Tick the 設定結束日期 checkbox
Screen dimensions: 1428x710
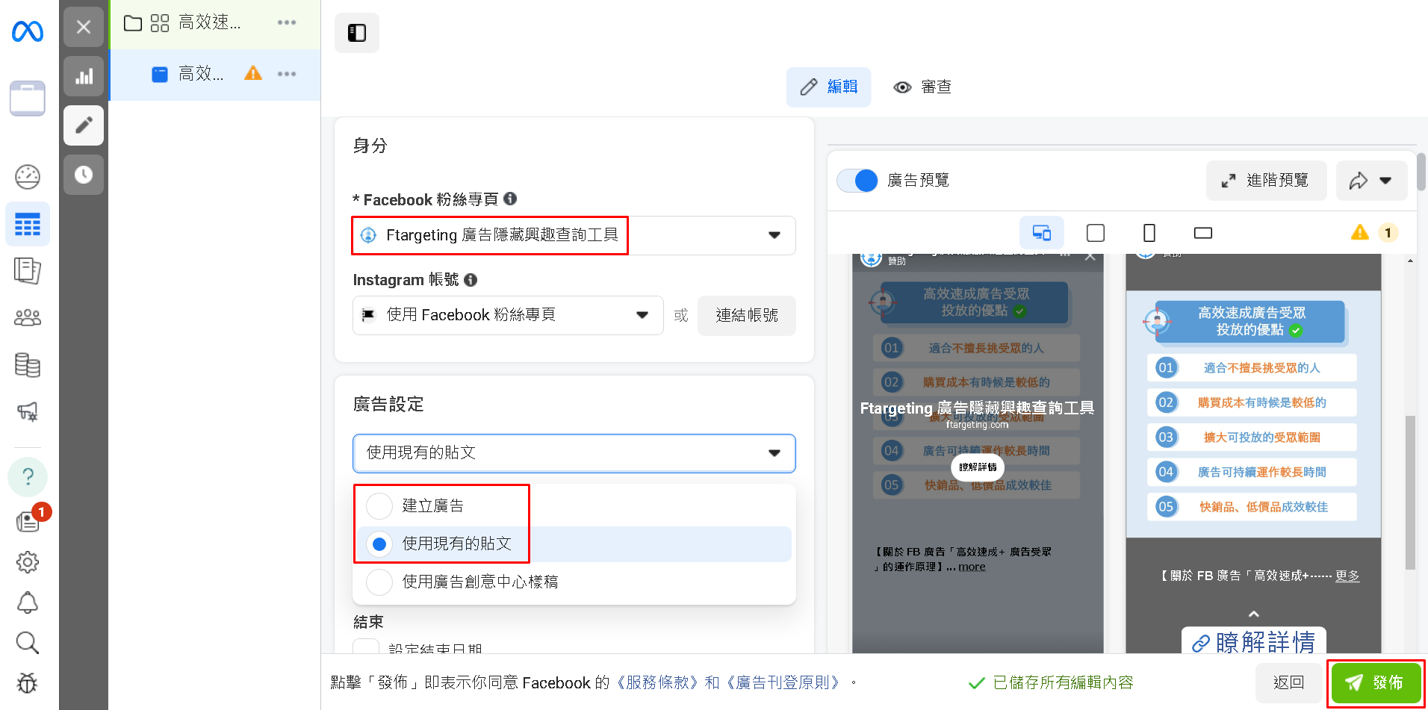pyautogui.click(x=365, y=648)
